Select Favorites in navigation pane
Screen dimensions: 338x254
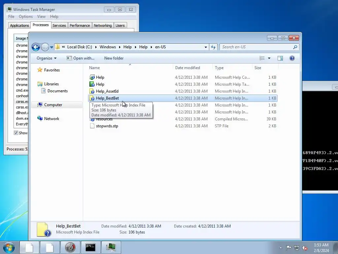click(x=52, y=70)
